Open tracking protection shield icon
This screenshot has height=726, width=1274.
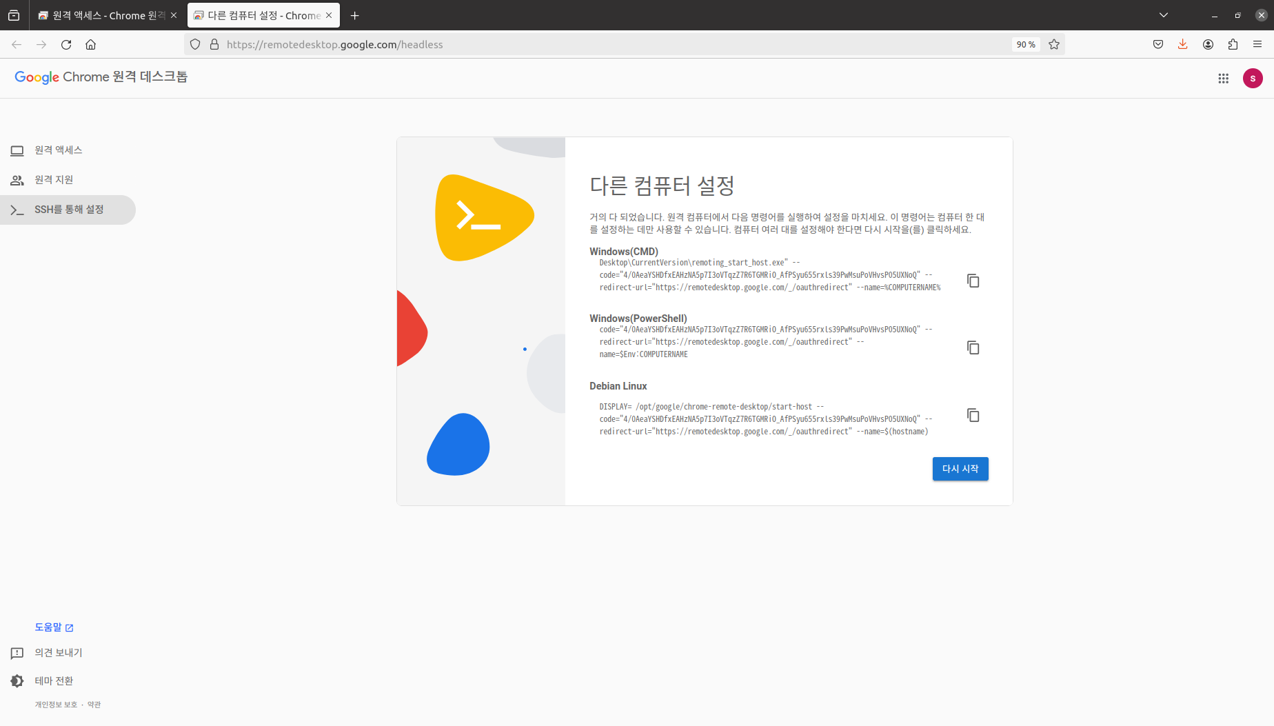pos(195,45)
